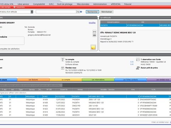Viewport: 171px width, 128px height.
Task: Click into the search text field
Action: tap(56, 12)
